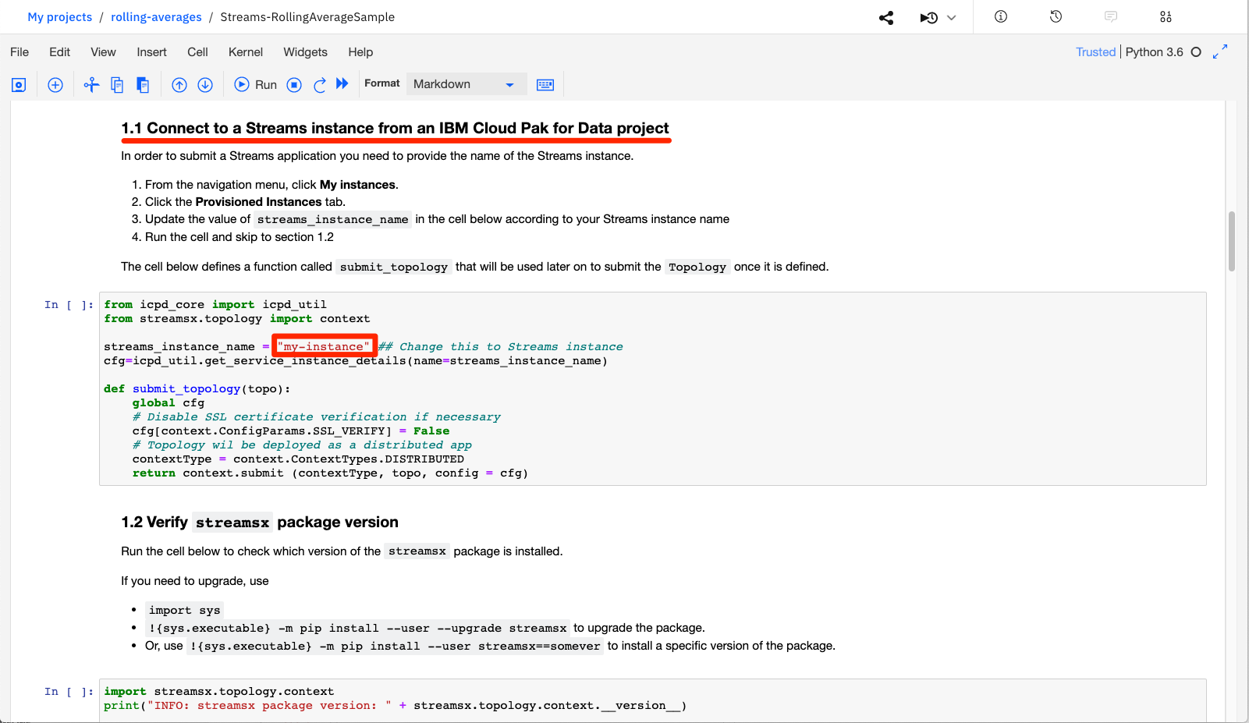Select the "my-instance" string in code
1249x723 pixels.
pos(324,346)
